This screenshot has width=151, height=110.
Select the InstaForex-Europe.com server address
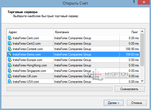27,60
